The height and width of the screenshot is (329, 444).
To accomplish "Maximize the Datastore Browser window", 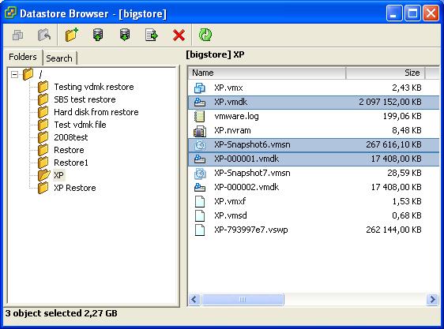I will pyautogui.click(x=412, y=13).
